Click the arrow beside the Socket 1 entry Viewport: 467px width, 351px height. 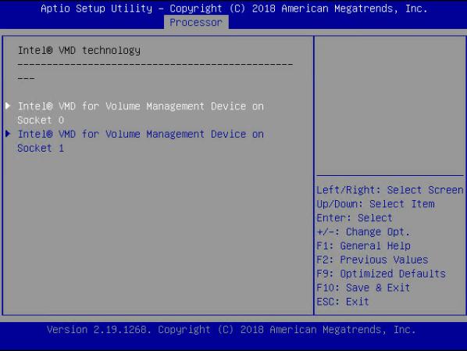click(8, 134)
